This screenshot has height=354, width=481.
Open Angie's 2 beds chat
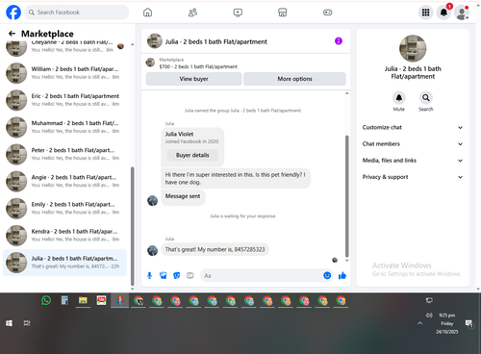[x=64, y=182]
